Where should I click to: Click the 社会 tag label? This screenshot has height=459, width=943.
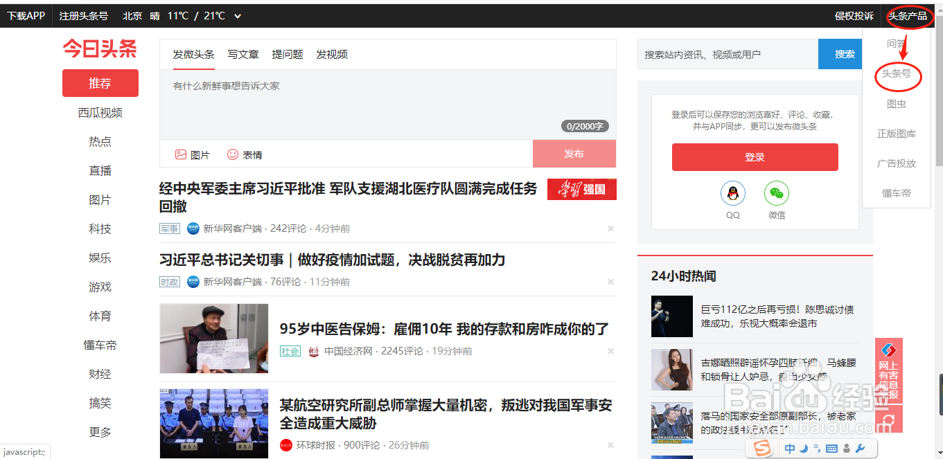point(290,351)
